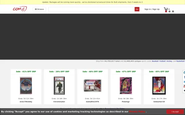
Task: Click 'Sale - 47% OFF SRP' heading
Action: click(x=126, y=71)
